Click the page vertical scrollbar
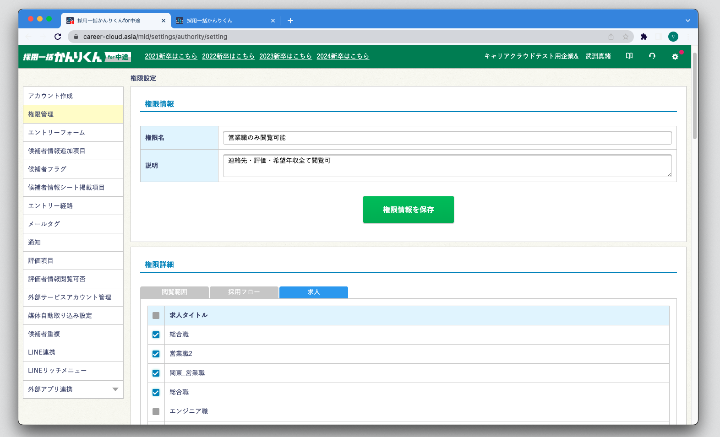The image size is (720, 437). pyautogui.click(x=695, y=96)
